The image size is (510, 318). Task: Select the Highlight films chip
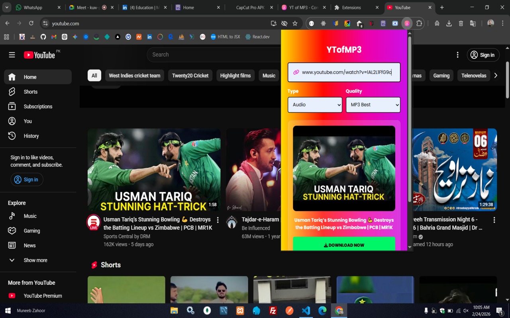pyautogui.click(x=235, y=76)
